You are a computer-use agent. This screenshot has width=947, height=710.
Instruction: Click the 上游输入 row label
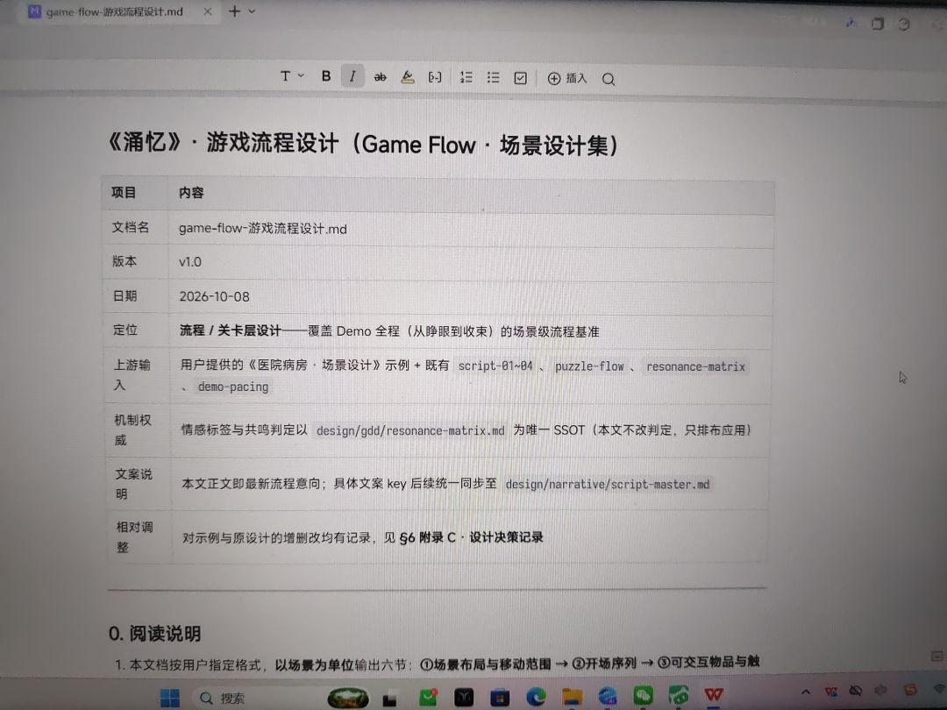[132, 375]
